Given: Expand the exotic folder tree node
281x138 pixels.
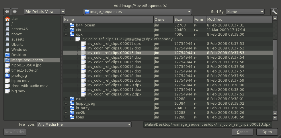Looking at the screenshot, I should [x=66, y=99].
